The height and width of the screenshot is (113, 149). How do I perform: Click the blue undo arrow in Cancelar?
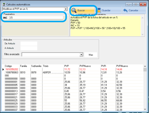click(x=125, y=10)
